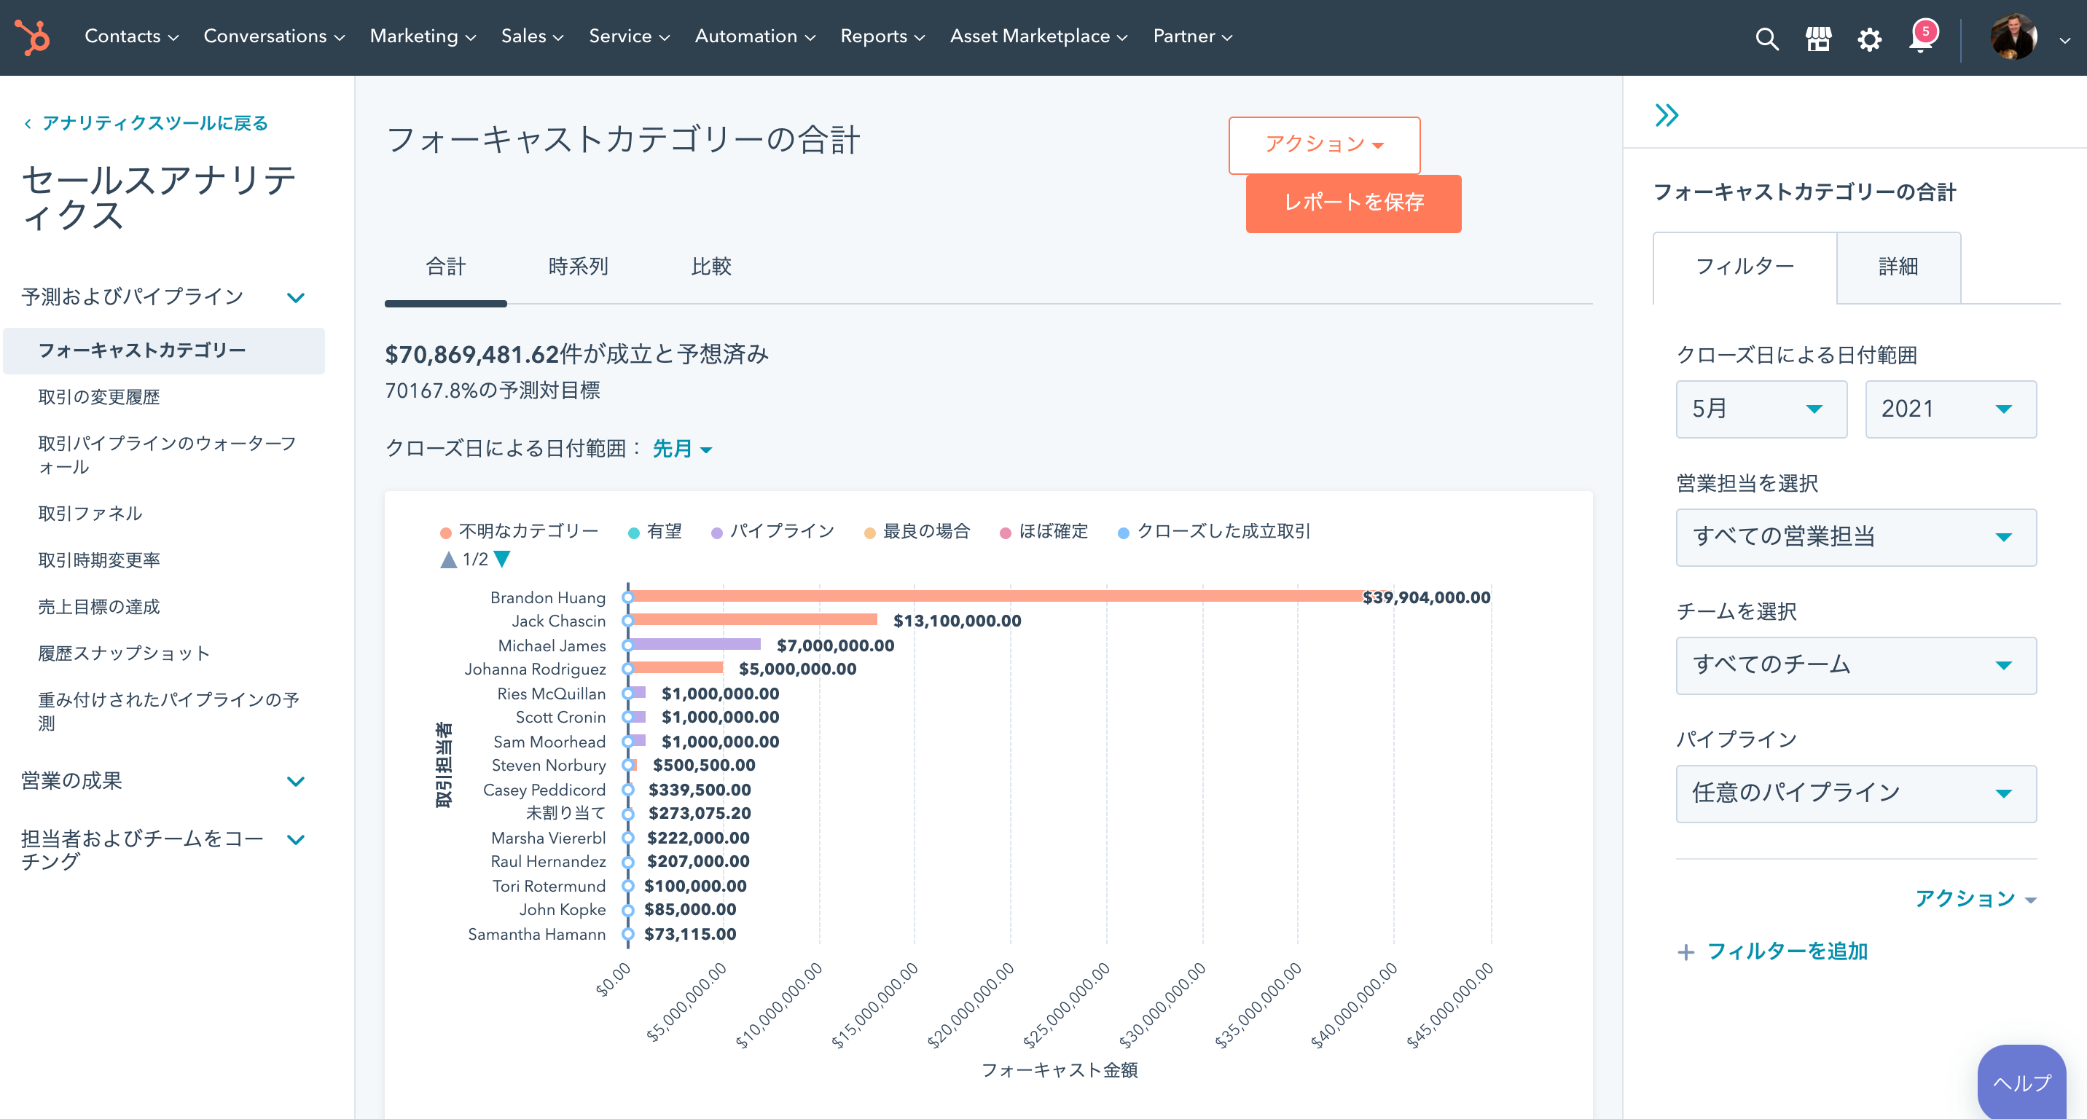Open the 5月 month dropdown

pos(1761,409)
